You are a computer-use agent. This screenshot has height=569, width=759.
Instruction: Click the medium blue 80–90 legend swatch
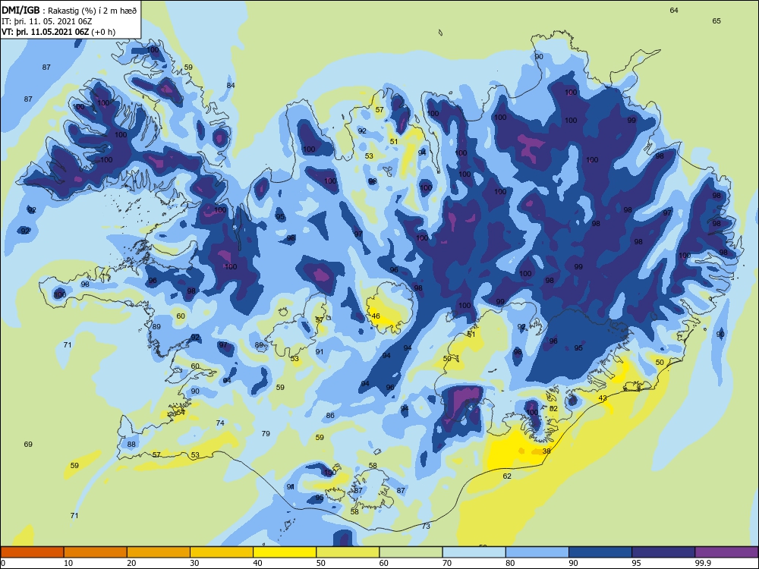(x=537, y=552)
